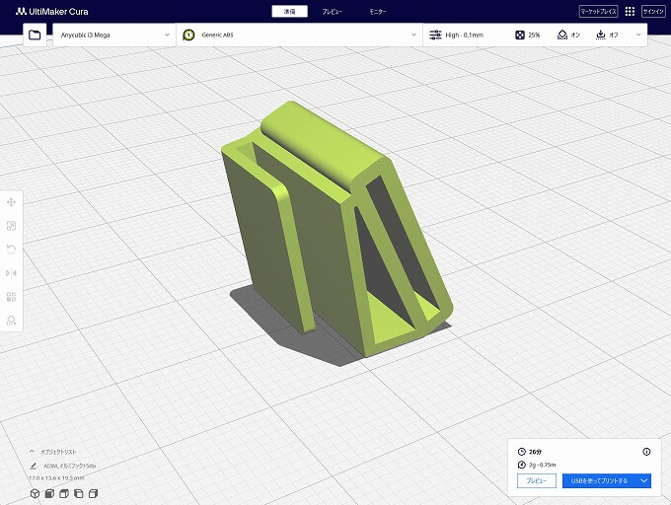
Task: Collapse the オブジェクトリスト object list
Action: pyautogui.click(x=32, y=451)
